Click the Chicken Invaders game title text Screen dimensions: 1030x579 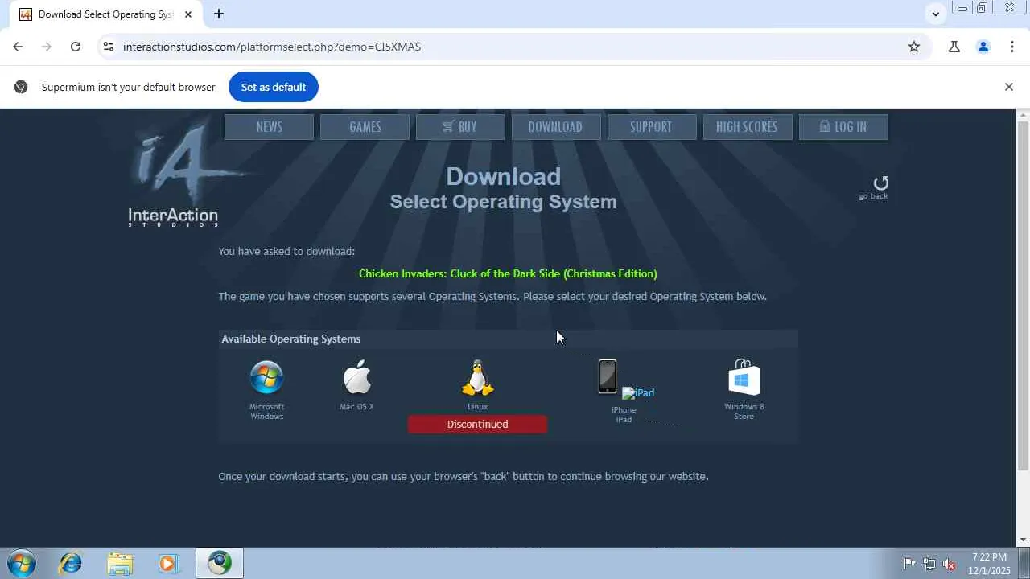(508, 273)
